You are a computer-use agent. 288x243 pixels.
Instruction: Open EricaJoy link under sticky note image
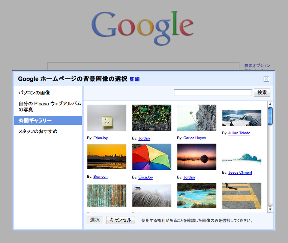click(100, 138)
